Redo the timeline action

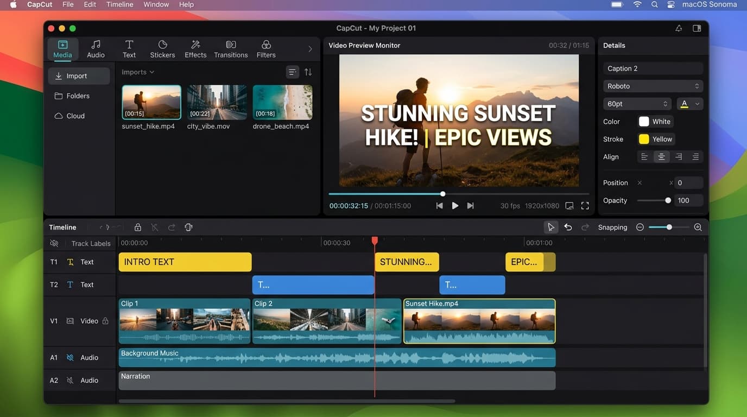tap(585, 228)
